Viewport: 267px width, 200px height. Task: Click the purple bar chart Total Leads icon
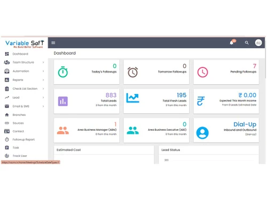click(x=63, y=101)
